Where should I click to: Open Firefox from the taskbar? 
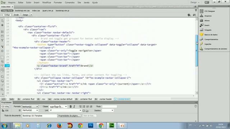pyautogui.click(x=59, y=125)
